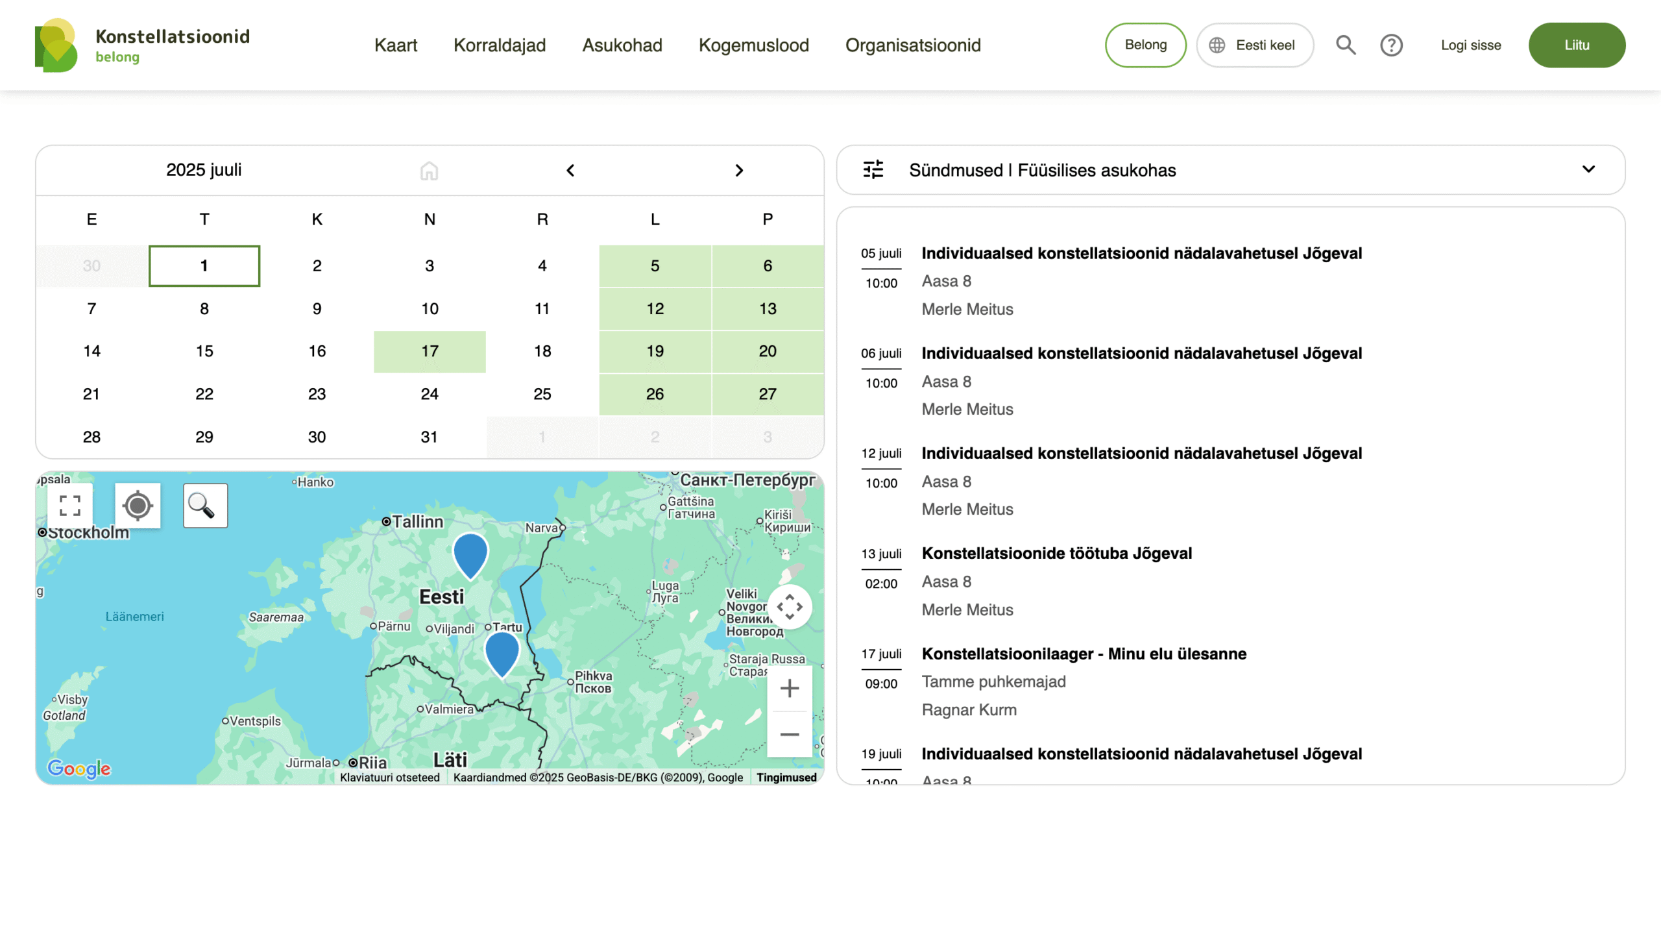Open the Kogemuslood menu item
Viewport: 1661px width, 947px height.
click(753, 45)
